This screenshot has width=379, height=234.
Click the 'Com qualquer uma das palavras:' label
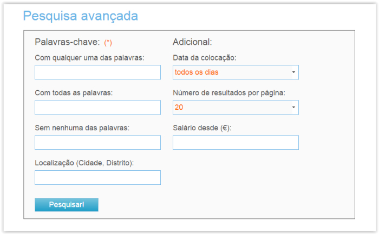(89, 58)
